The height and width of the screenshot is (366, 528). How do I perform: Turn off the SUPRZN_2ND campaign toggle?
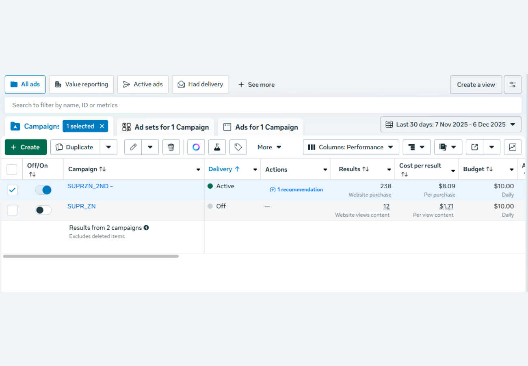point(43,190)
